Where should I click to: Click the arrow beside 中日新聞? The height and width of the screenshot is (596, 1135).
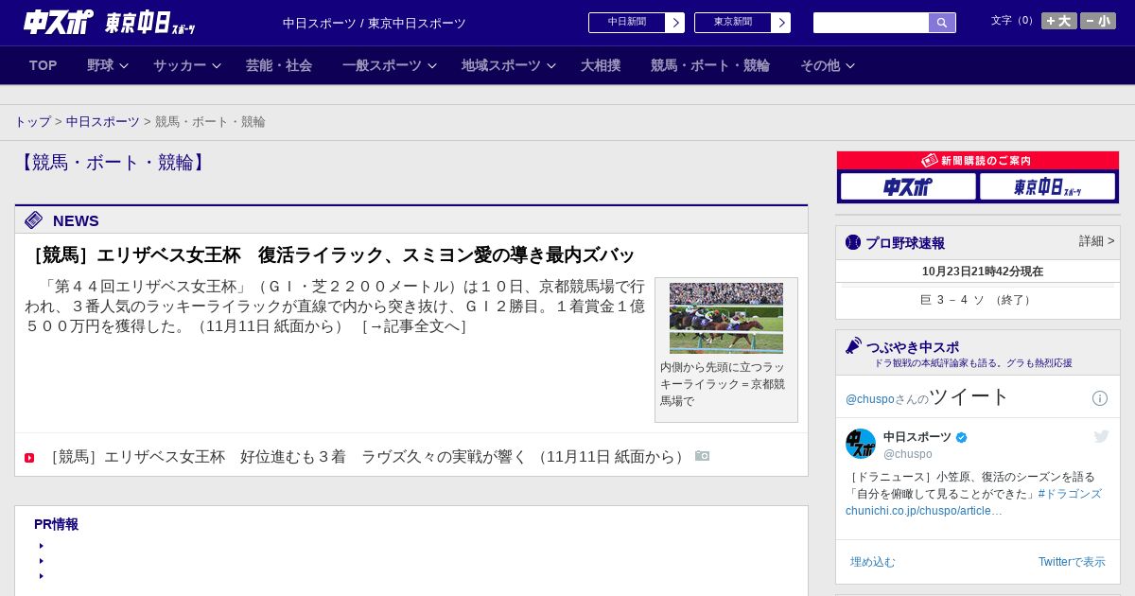coord(675,23)
